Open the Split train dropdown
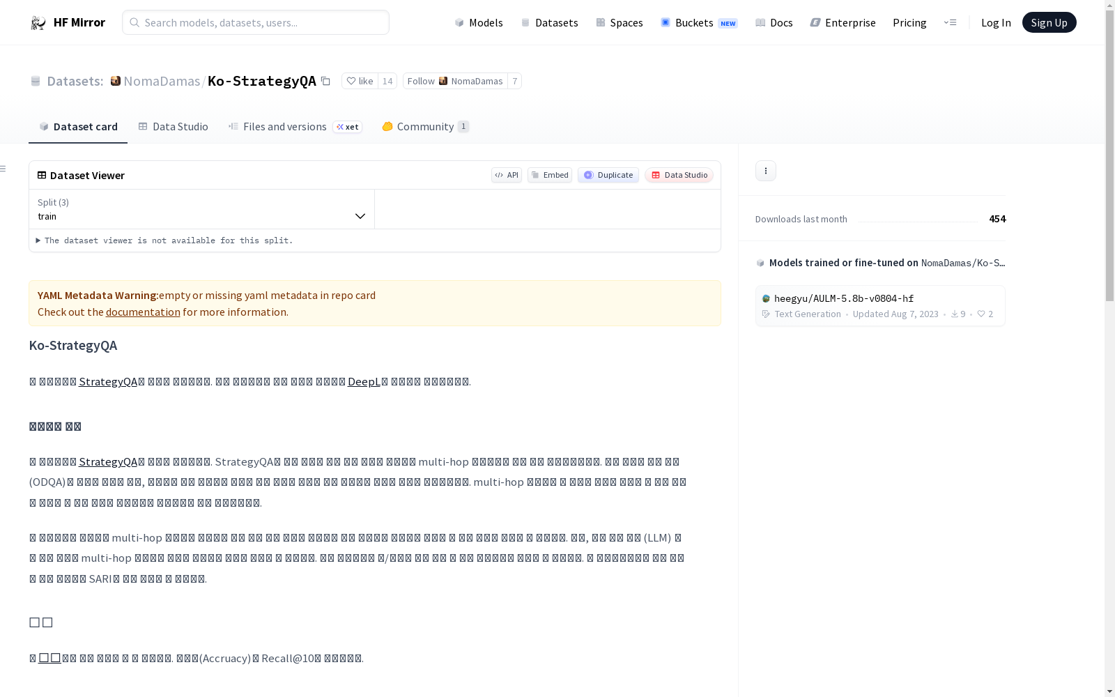 pos(201,209)
